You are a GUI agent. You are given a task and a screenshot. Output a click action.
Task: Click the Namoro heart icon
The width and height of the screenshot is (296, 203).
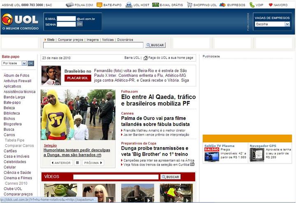point(271,5)
